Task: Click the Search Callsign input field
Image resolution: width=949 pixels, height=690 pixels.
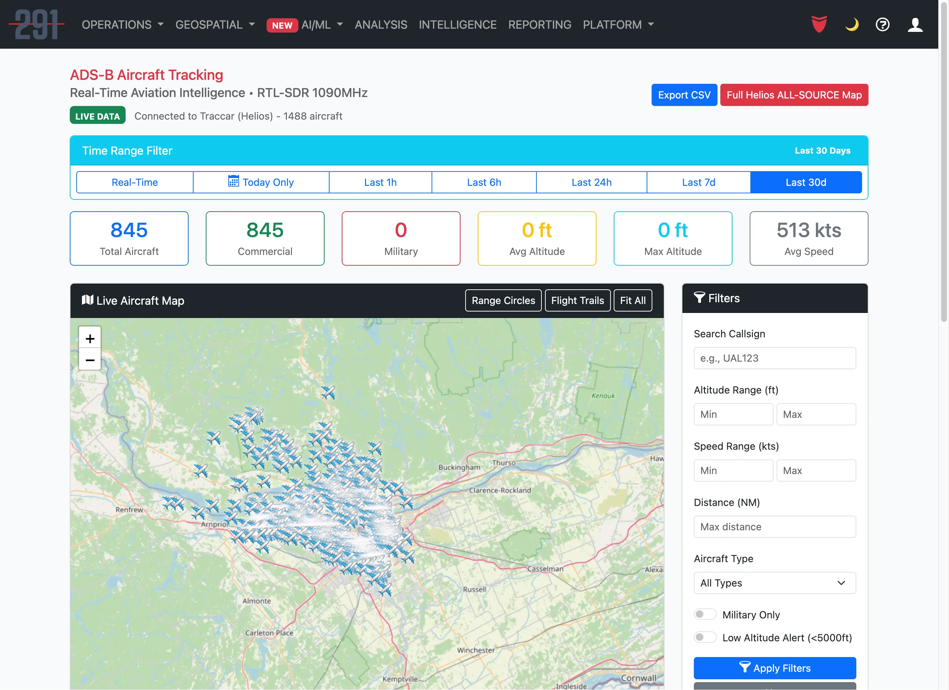Action: [x=774, y=358]
